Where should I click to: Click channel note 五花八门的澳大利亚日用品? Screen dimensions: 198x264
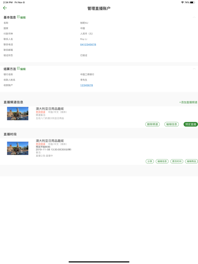[x=50, y=118]
